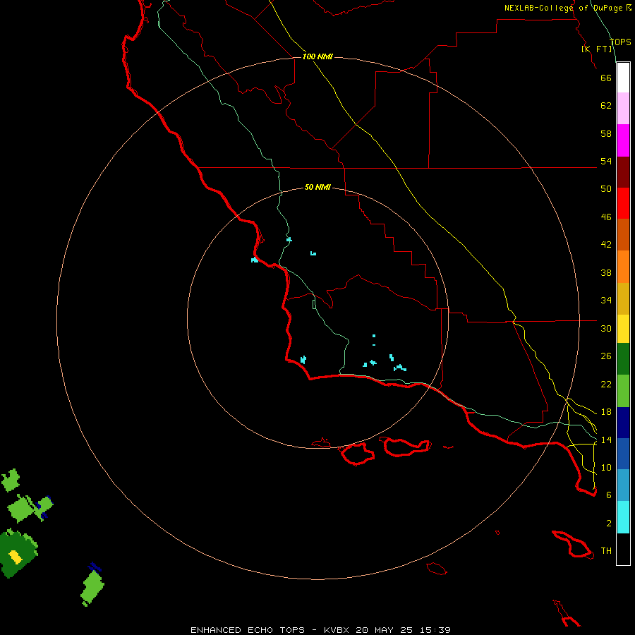Click the "50 NMI" range ring label

[317, 187]
